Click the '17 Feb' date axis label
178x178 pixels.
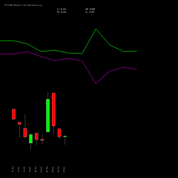tap(19, 169)
